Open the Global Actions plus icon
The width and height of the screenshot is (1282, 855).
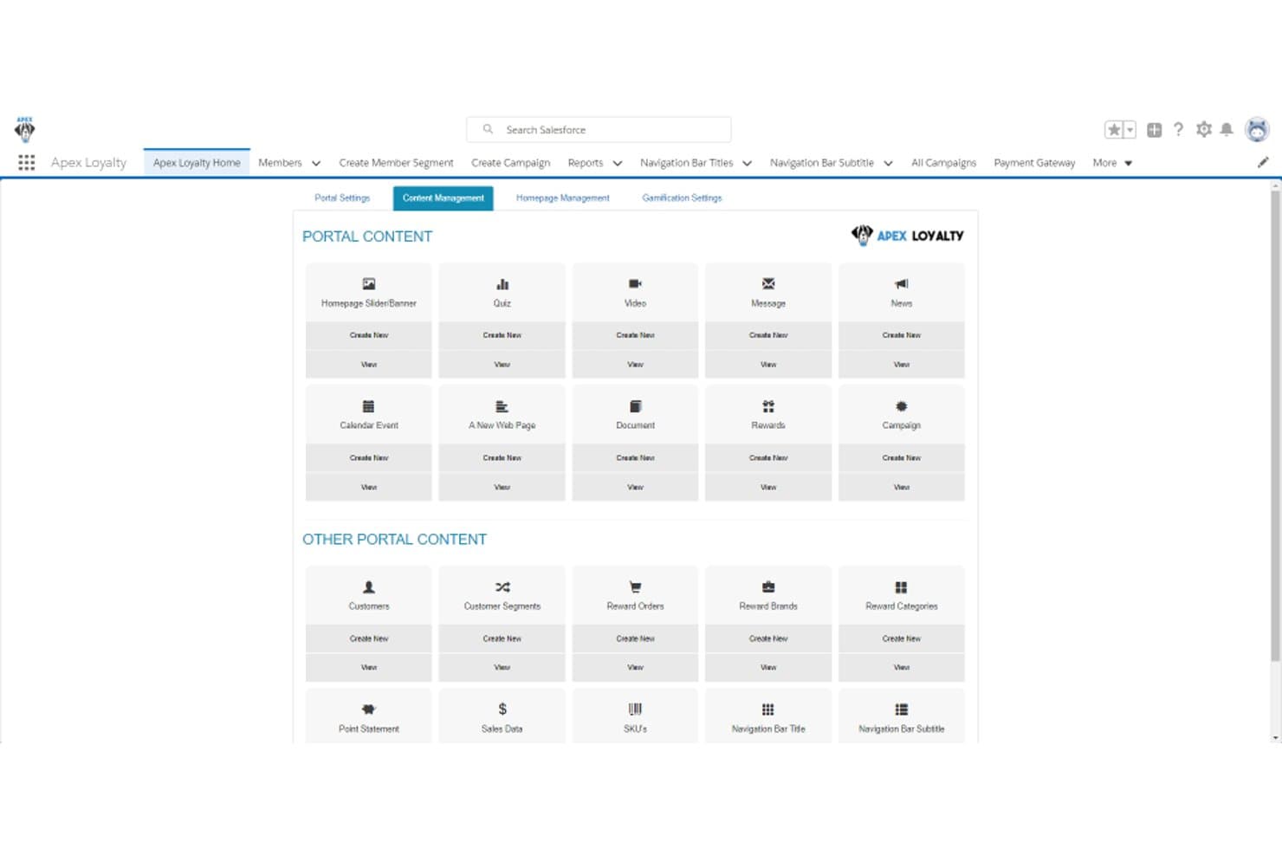pos(1154,130)
